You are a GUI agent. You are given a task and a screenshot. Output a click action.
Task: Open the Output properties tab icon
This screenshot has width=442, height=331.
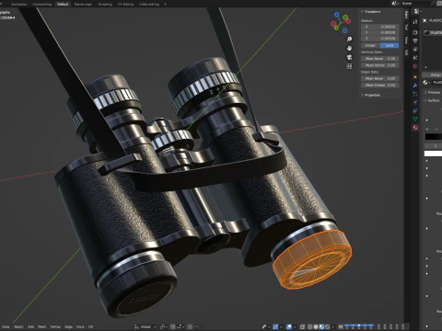[x=415, y=40]
